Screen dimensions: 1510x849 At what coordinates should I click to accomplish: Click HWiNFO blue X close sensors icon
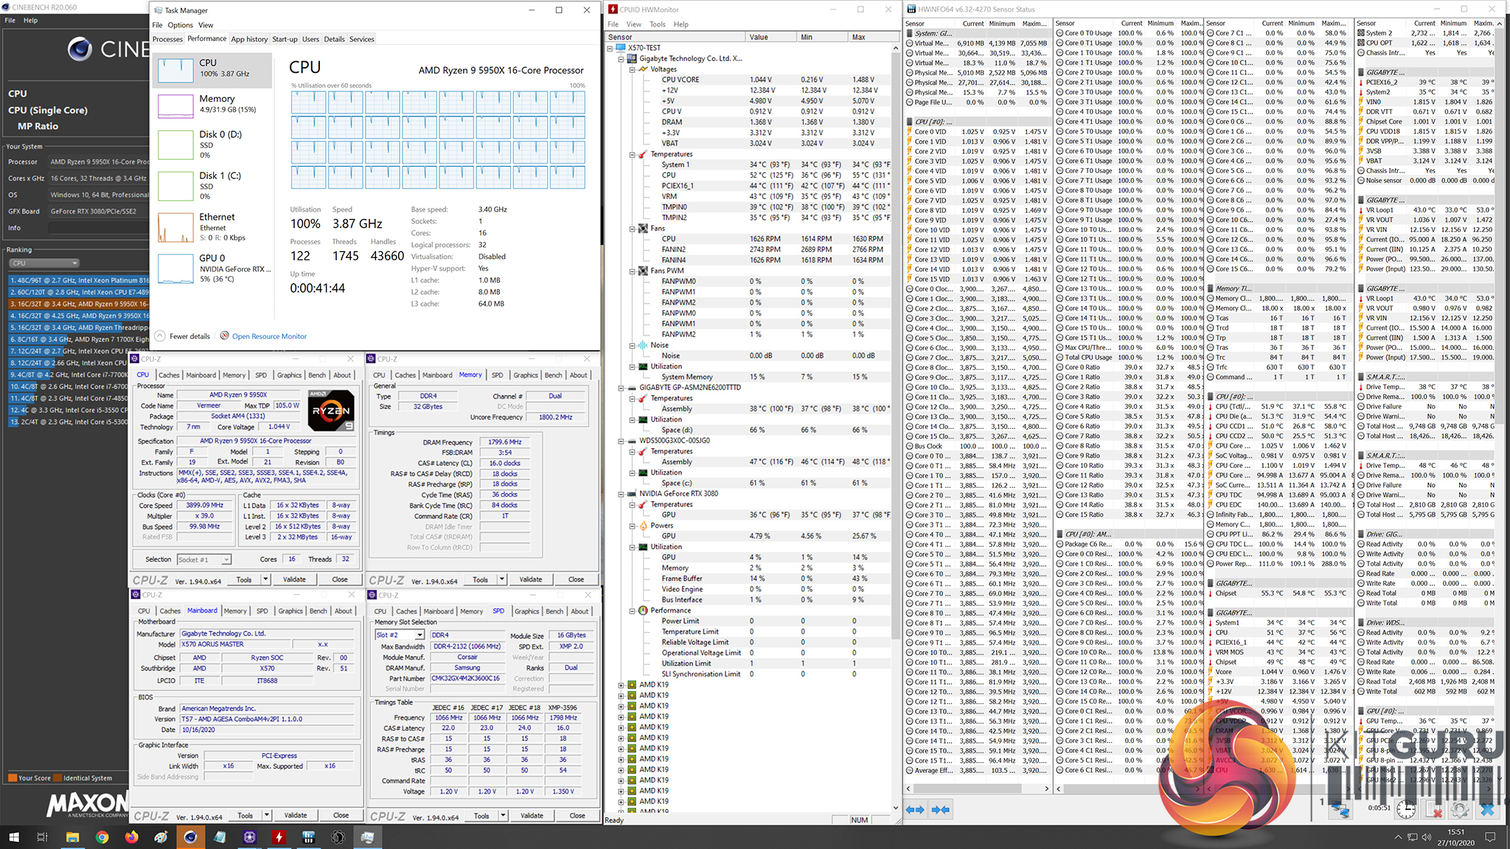click(1487, 809)
